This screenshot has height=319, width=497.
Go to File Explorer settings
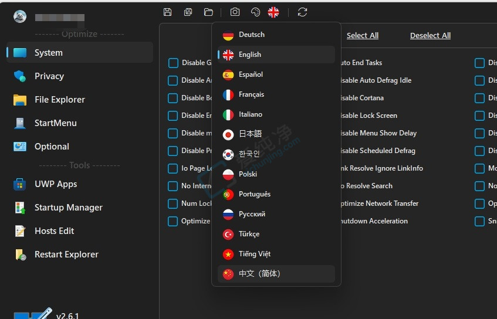pos(80,100)
